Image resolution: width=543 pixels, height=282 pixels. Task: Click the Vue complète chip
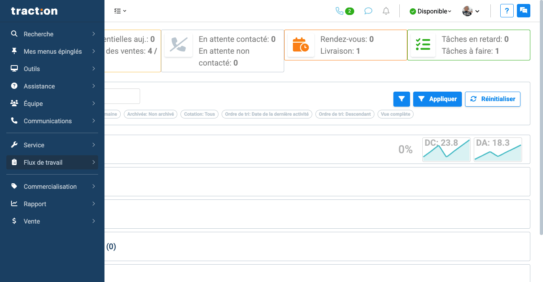coord(395,114)
